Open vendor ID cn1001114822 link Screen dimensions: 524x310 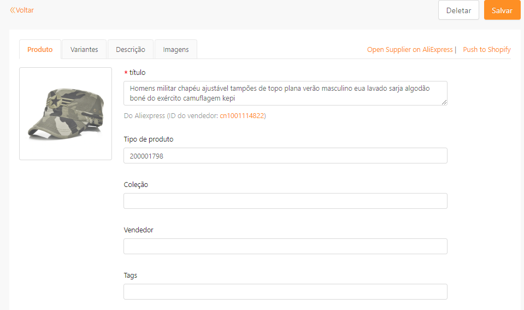tap(242, 116)
